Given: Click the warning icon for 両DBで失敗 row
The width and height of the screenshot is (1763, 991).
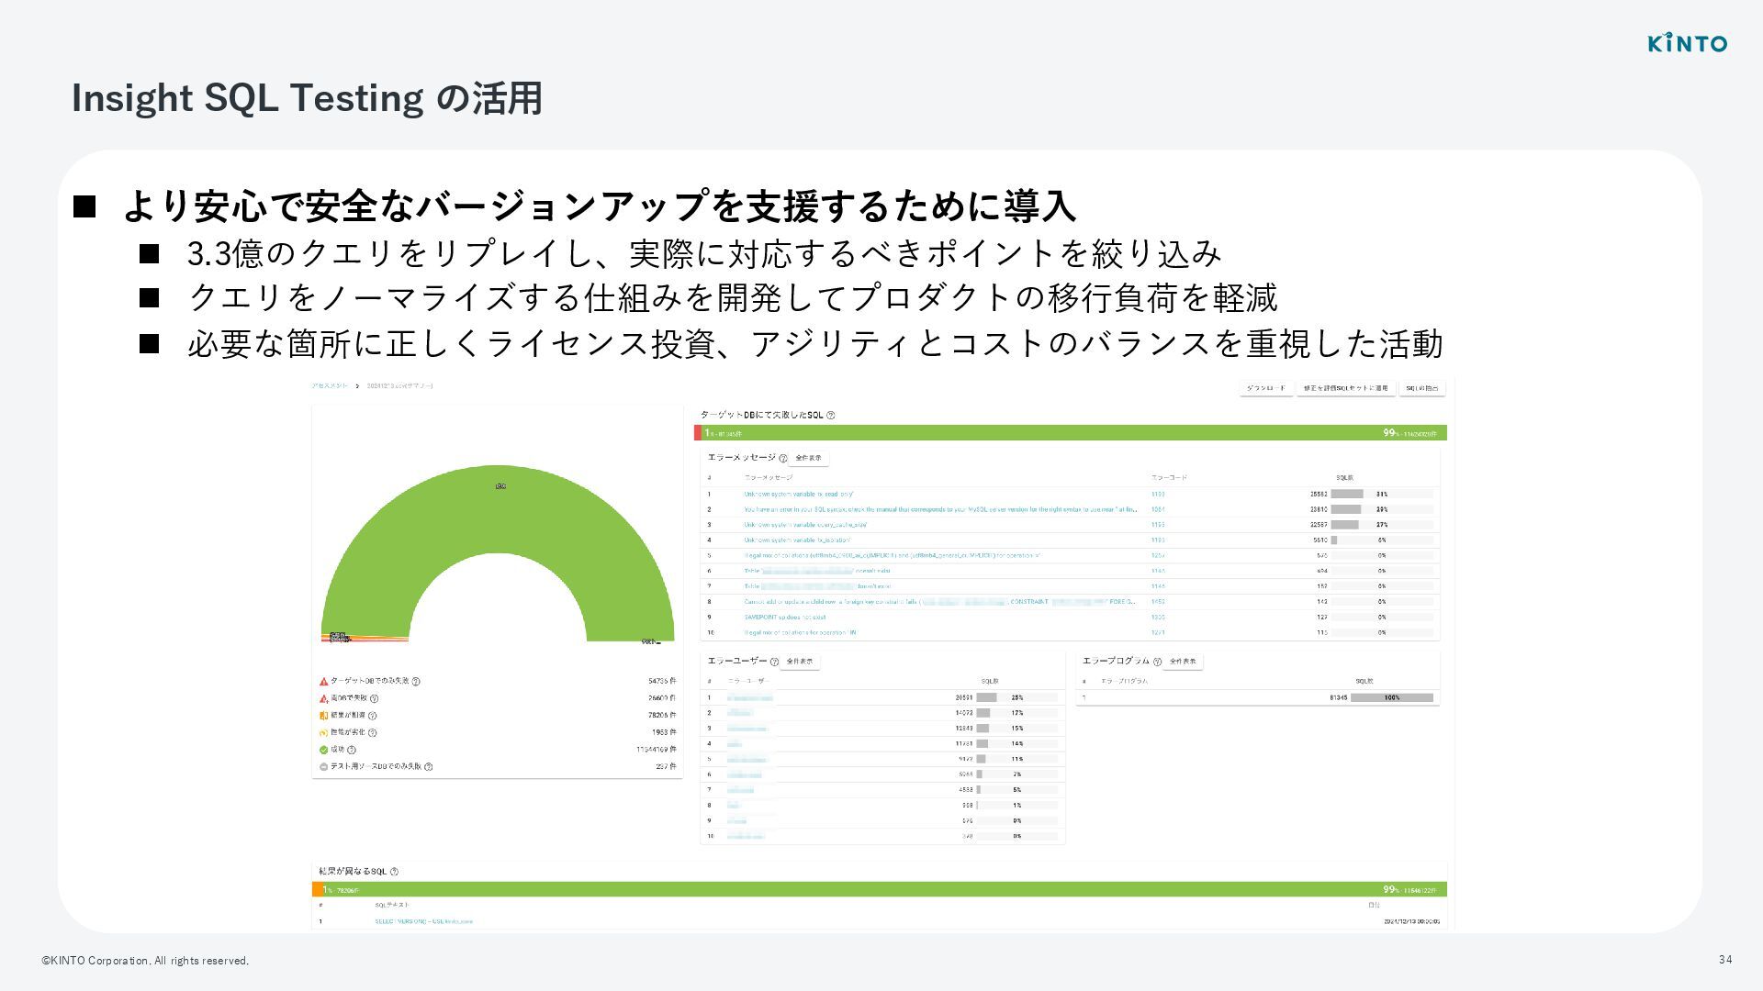Looking at the screenshot, I should point(324,698).
